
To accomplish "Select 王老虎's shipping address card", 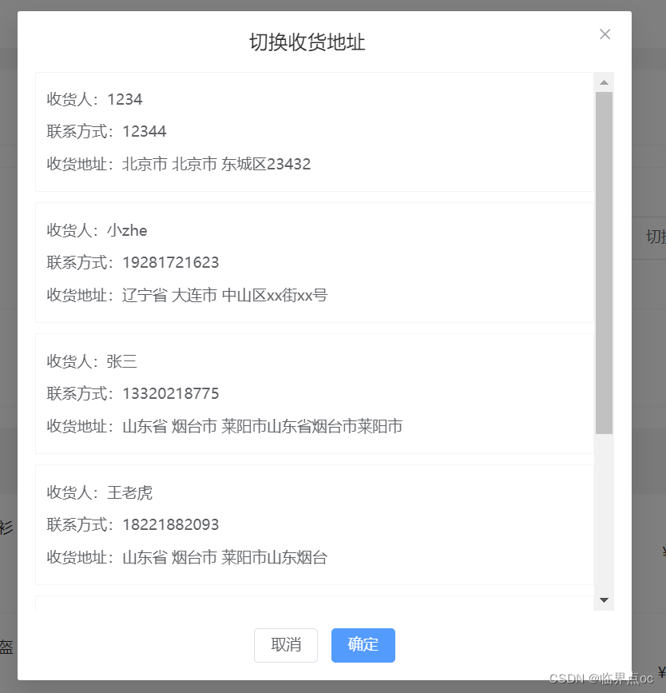I will pos(315,525).
